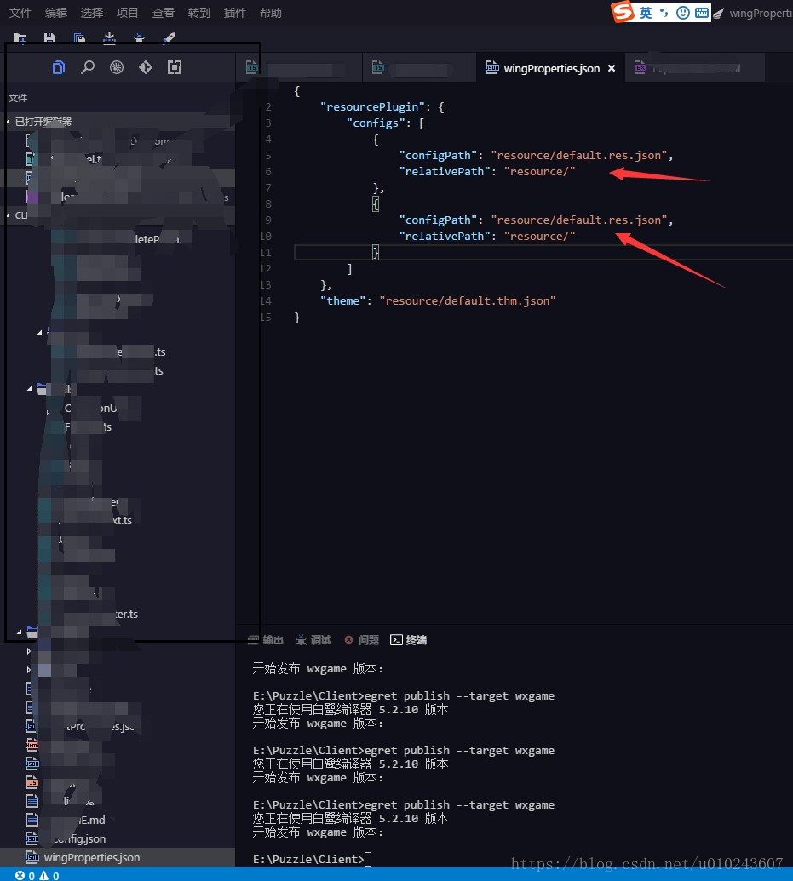Open the file ending in xt.ts

118,520
